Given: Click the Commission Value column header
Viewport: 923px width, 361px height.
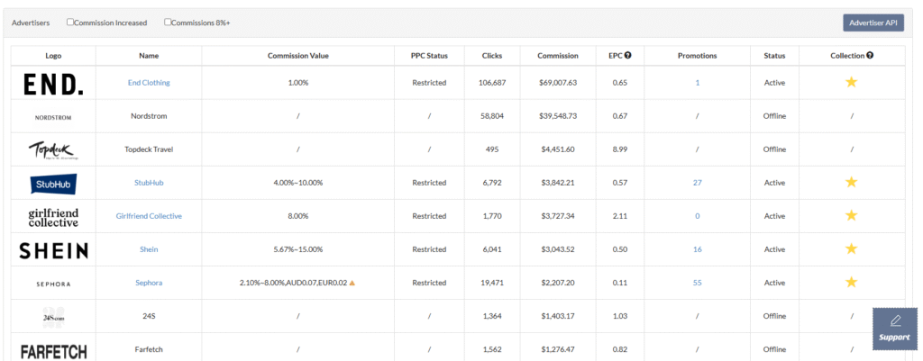Looking at the screenshot, I should coord(298,56).
